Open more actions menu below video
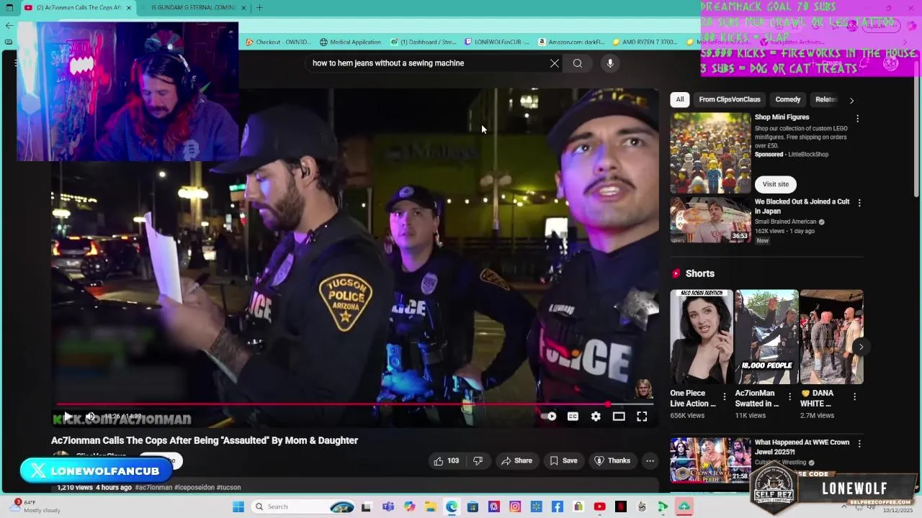The width and height of the screenshot is (922, 518). point(650,460)
